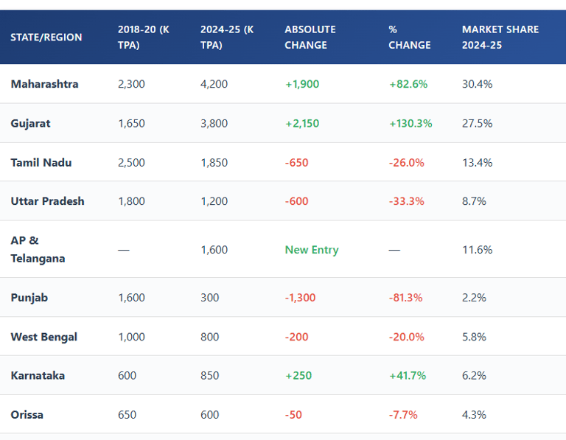This screenshot has width=566, height=440.
Task: Click the MARKET SHARE 2024-25 header
Action: pos(500,37)
